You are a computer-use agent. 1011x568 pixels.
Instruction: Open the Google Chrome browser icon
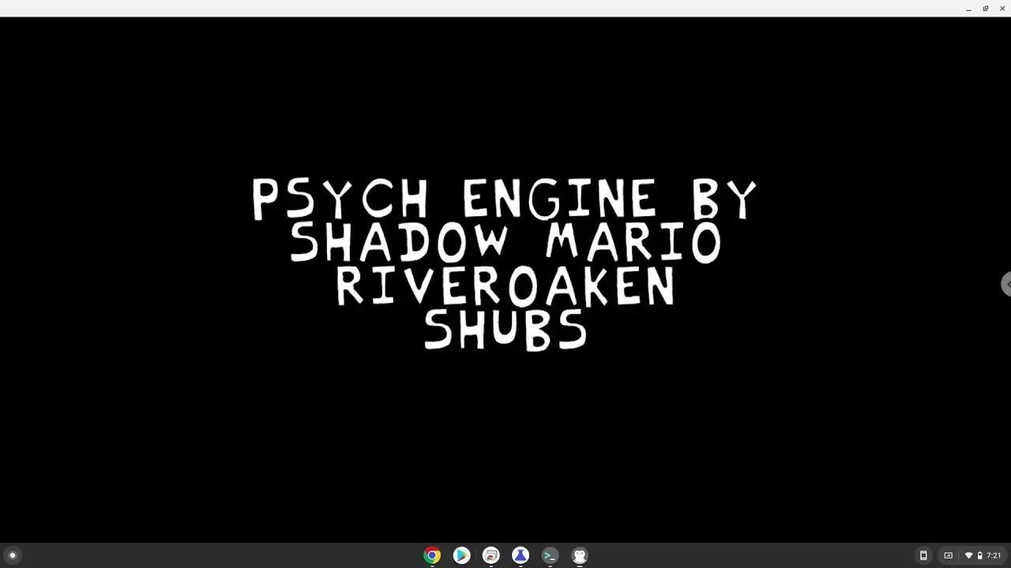pyautogui.click(x=431, y=555)
